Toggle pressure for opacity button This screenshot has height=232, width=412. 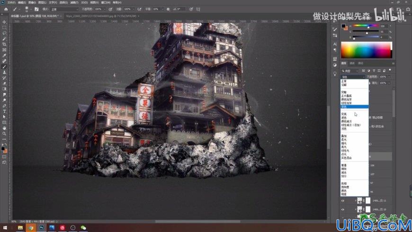(111, 9)
